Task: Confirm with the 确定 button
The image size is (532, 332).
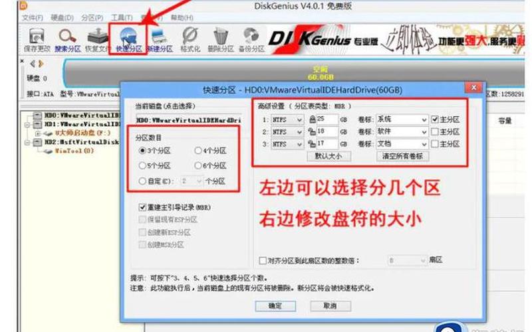Action: [x=275, y=306]
